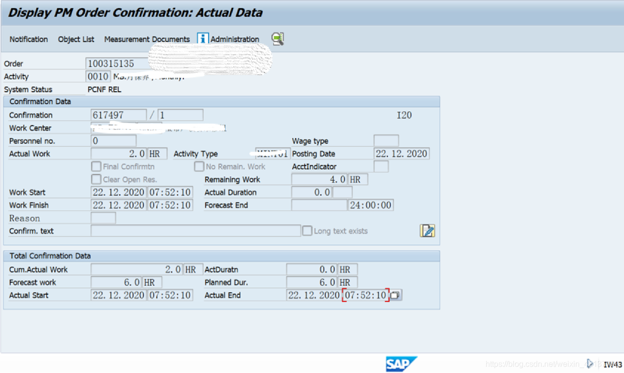624x373 pixels.
Task: Click the Administration button label
Action: tap(235, 39)
